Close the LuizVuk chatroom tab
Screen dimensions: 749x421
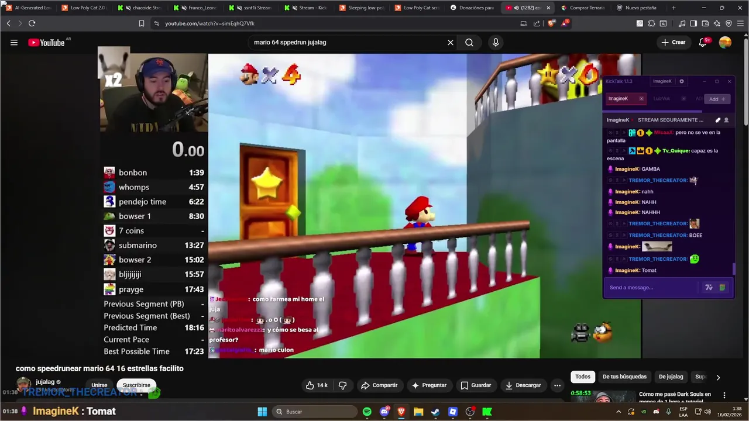[683, 99]
